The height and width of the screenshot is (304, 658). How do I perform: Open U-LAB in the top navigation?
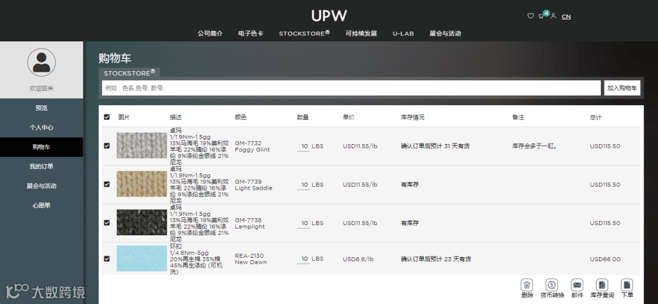[x=403, y=33]
